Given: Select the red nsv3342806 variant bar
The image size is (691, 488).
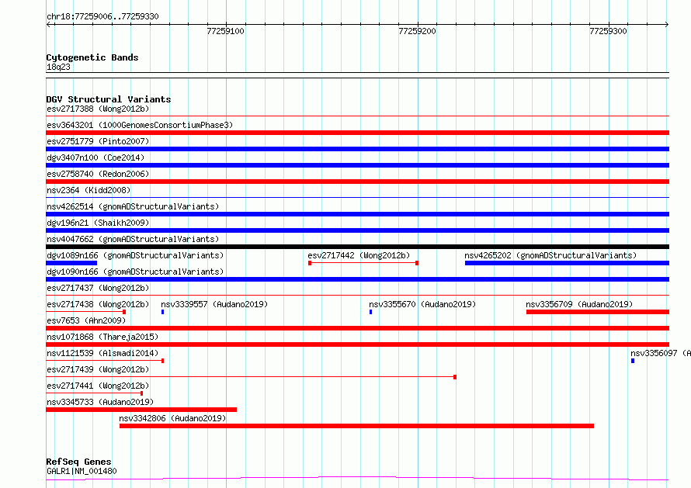Looking at the screenshot, I should pos(356,426).
